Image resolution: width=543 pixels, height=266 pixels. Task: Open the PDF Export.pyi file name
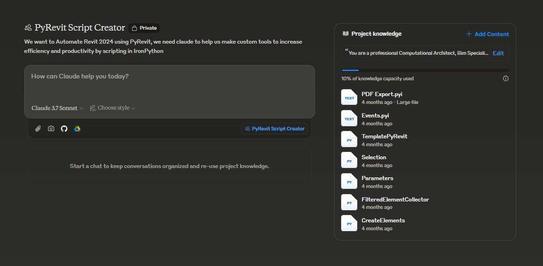pos(382,94)
